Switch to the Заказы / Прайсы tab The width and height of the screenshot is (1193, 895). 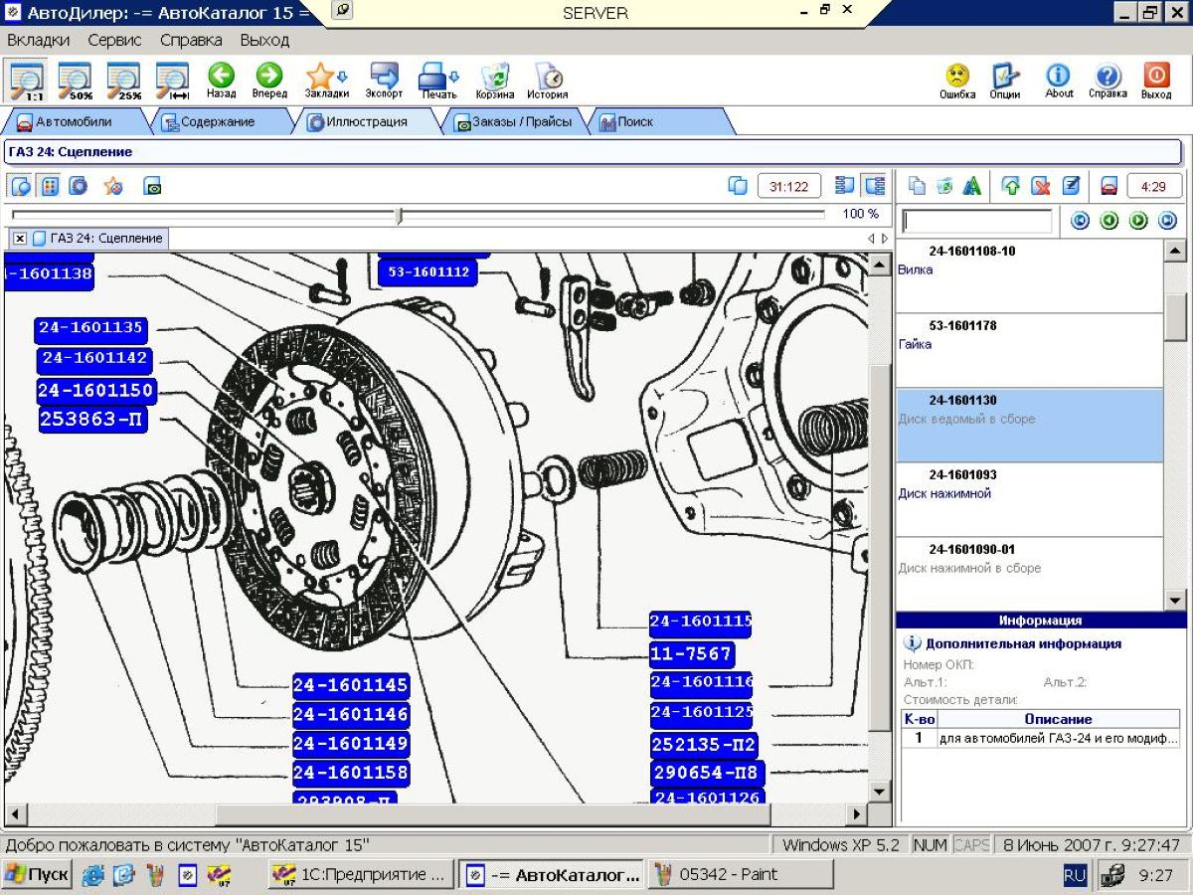tap(513, 122)
